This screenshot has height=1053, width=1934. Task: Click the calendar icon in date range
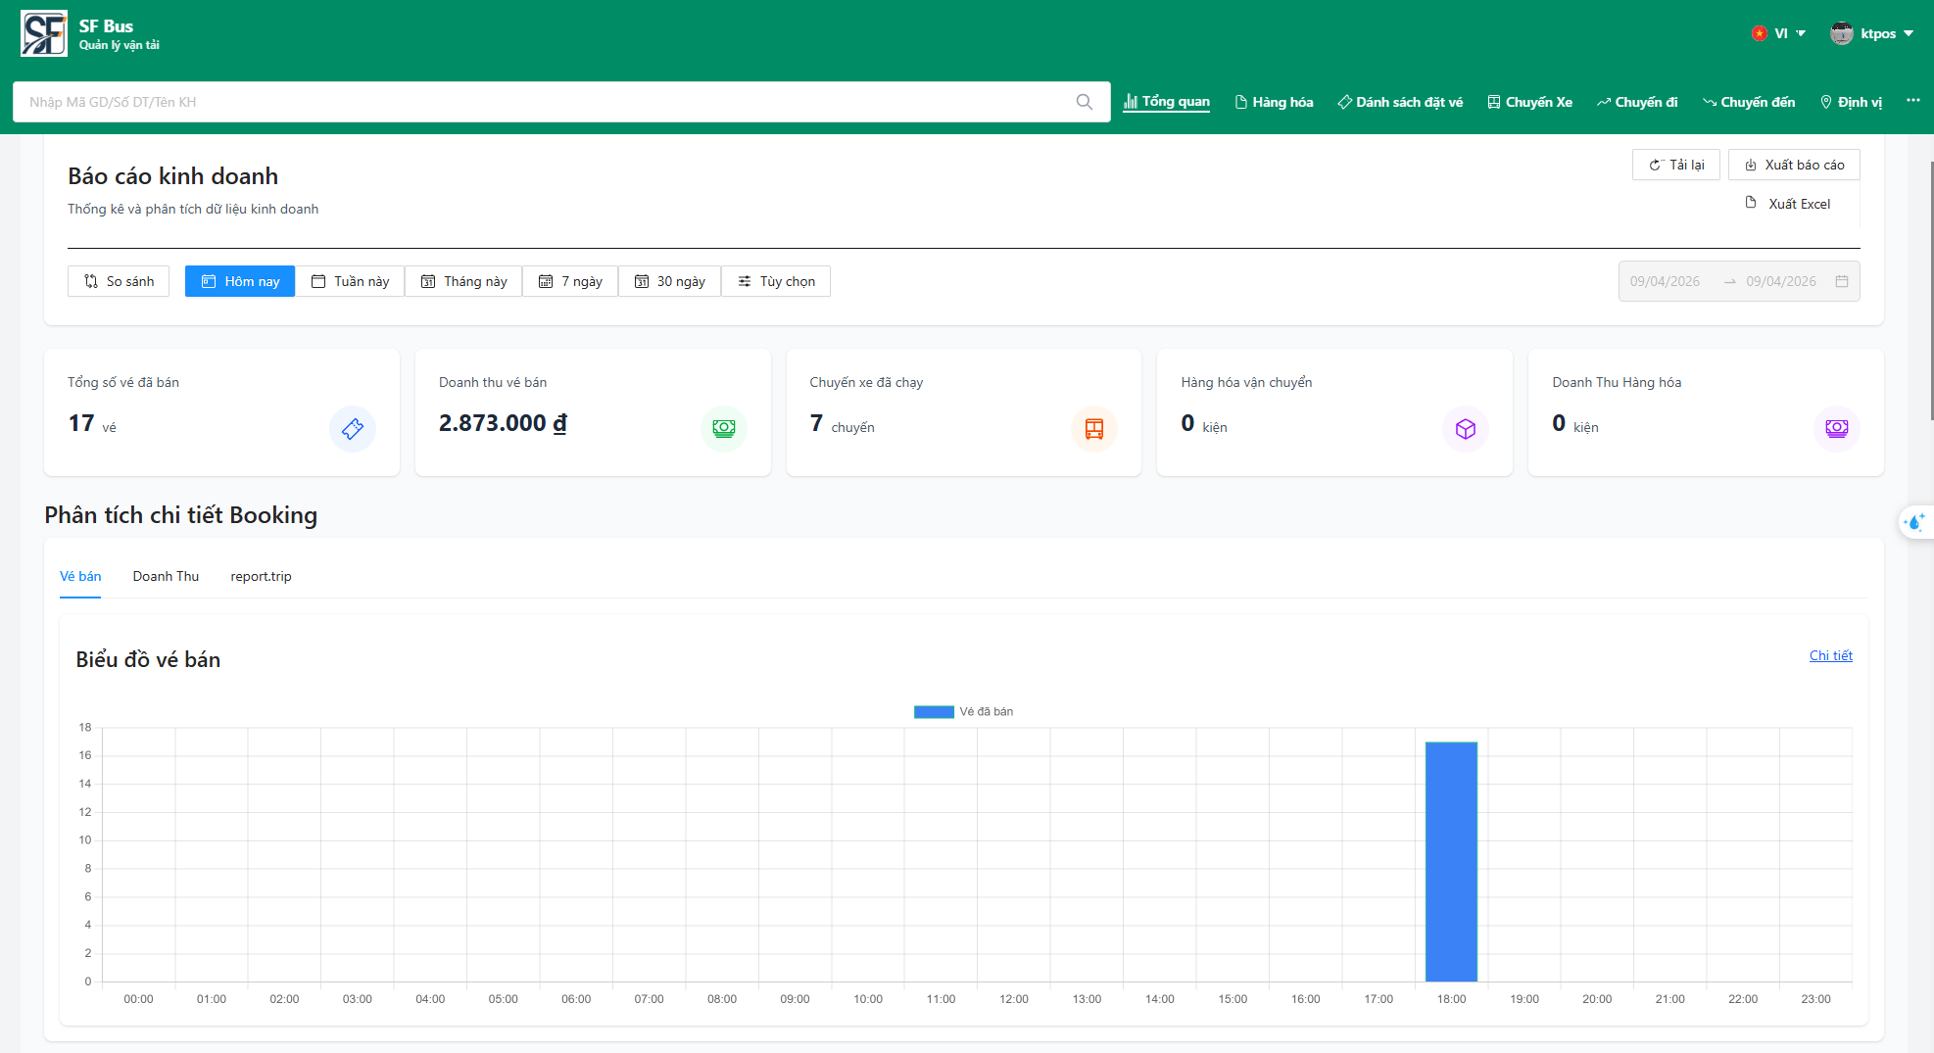pyautogui.click(x=1842, y=282)
